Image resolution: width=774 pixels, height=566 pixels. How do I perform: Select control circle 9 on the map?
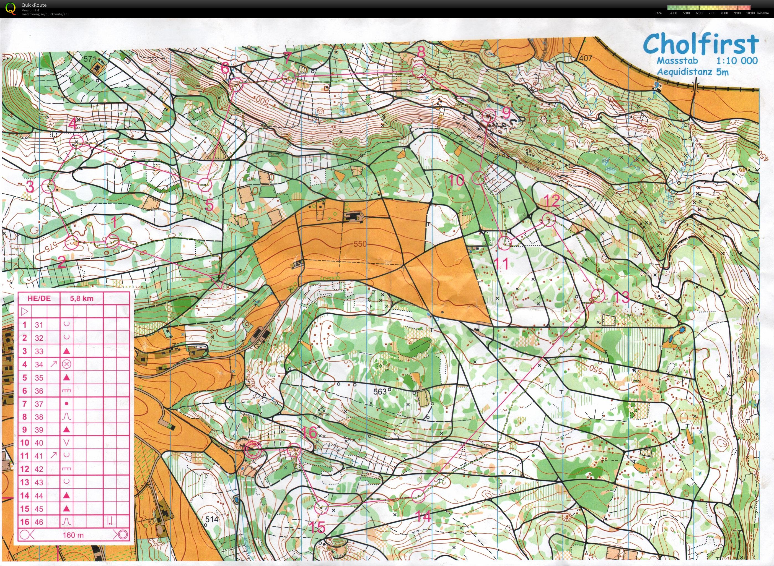(489, 116)
